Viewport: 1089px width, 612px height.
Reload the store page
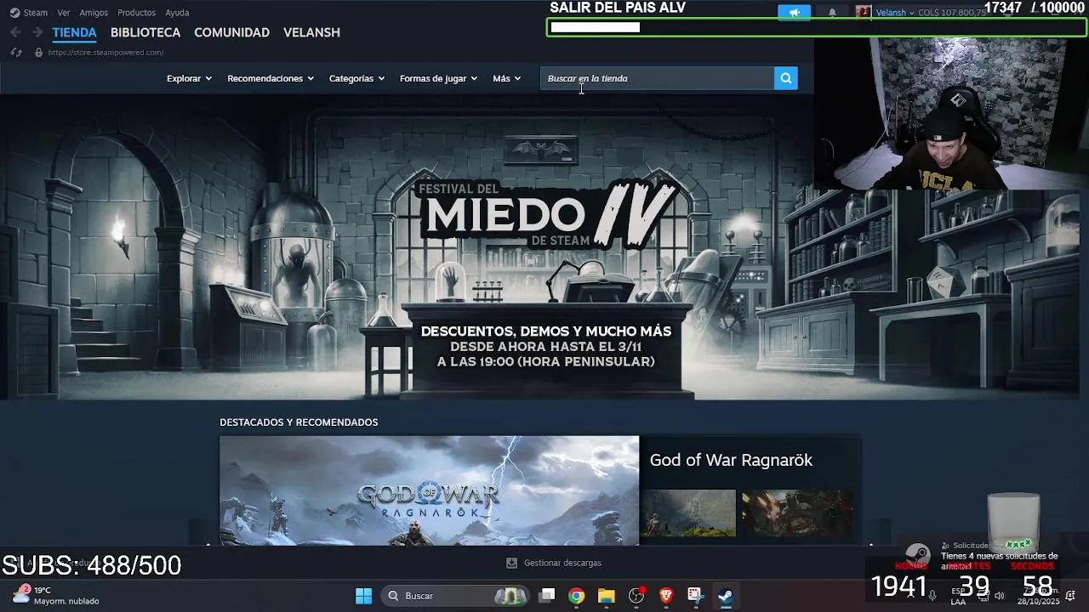point(15,53)
